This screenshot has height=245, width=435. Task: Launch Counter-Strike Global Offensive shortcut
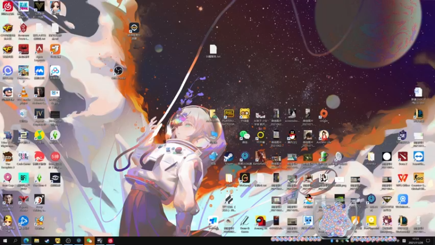418,179
